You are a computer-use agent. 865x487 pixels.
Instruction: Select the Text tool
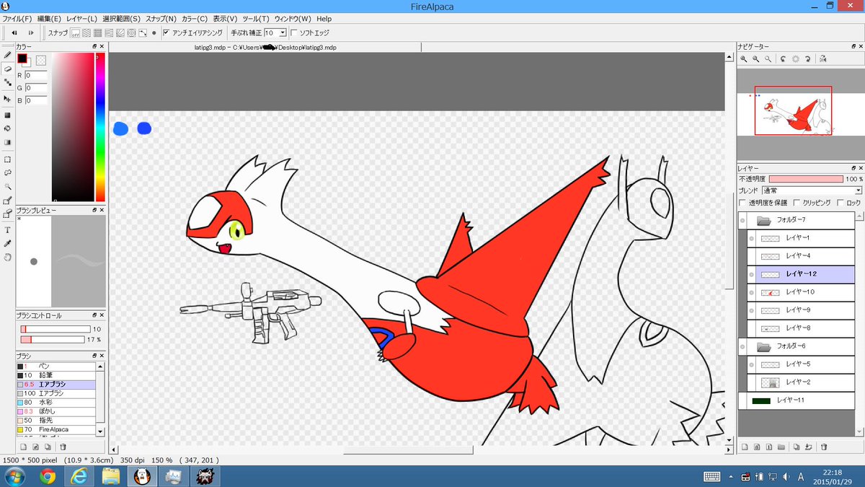click(x=7, y=230)
